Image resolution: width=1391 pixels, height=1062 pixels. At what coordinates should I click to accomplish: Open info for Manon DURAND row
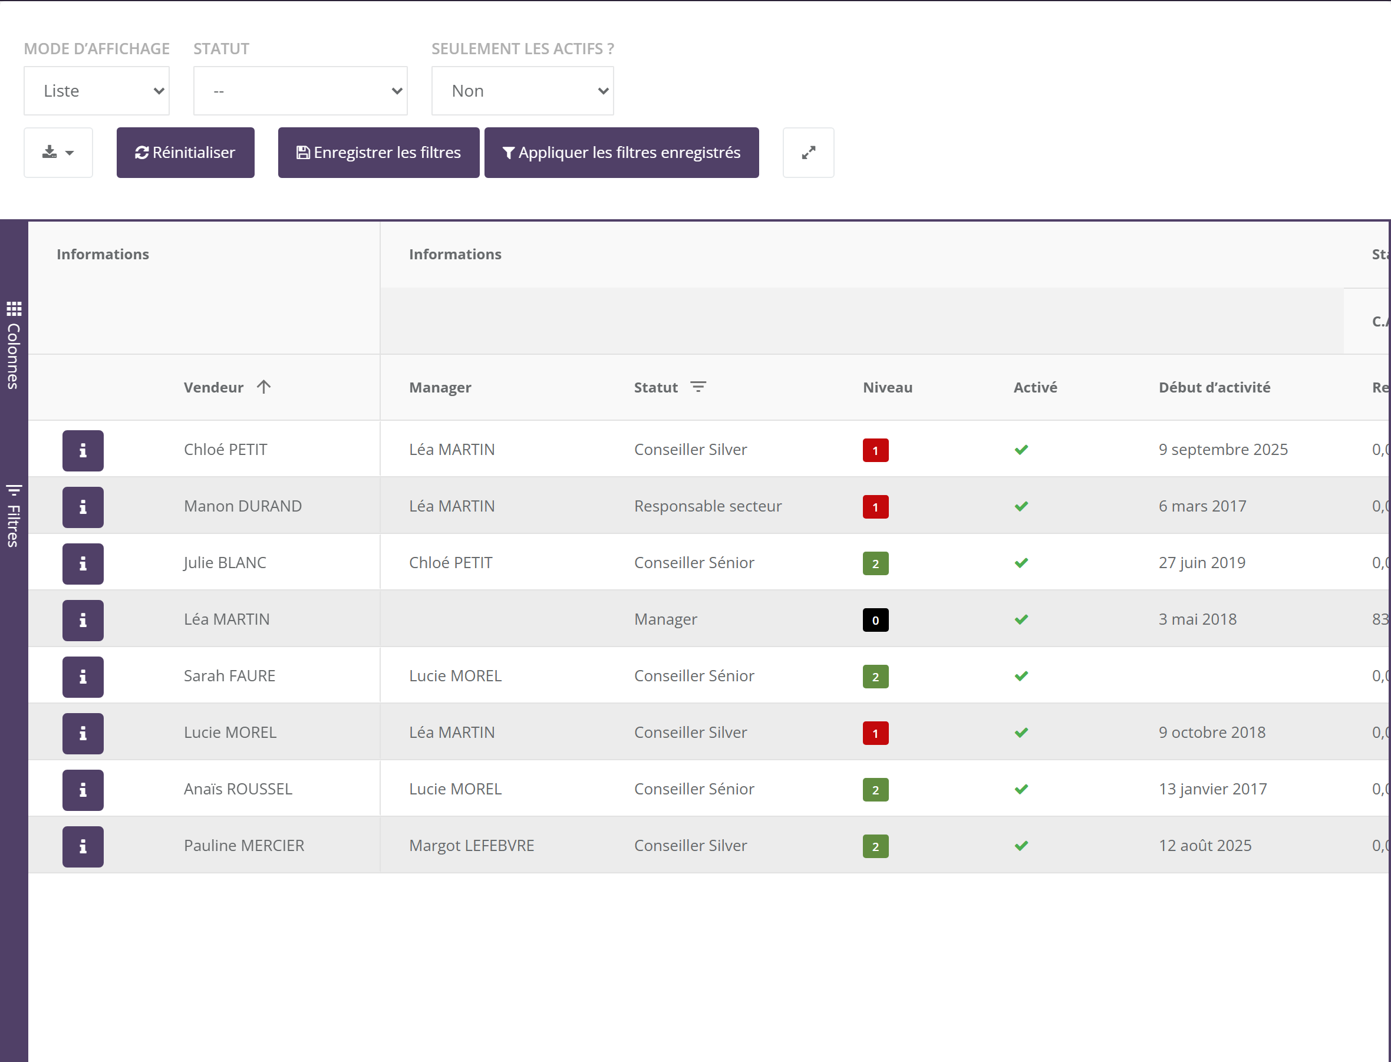pos(83,507)
